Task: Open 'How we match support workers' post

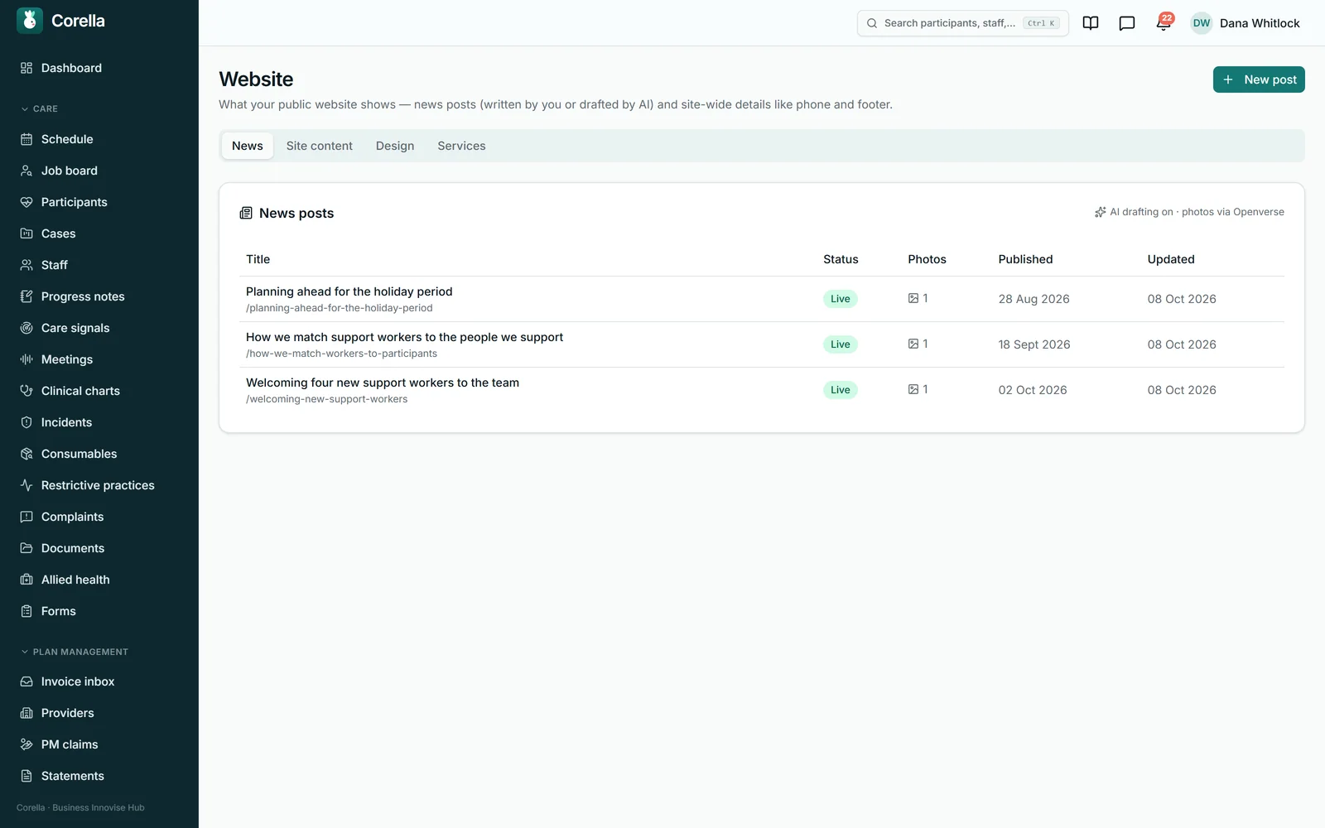Action: (x=404, y=337)
